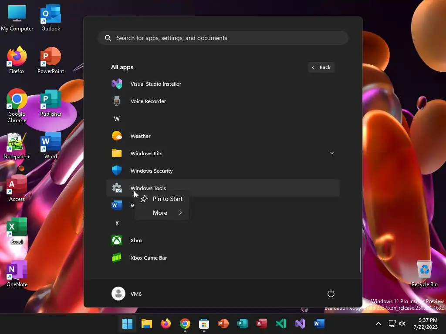Image resolution: width=446 pixels, height=334 pixels.
Task: Click the Windows Tools label text
Action: 148,188
